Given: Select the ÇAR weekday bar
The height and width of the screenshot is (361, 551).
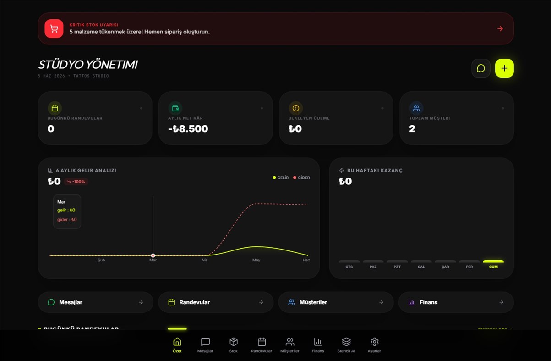Looking at the screenshot, I should (445, 261).
